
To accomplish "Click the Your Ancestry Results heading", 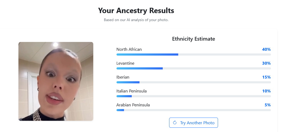I will (x=136, y=11).
